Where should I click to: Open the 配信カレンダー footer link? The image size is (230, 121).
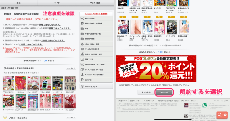[x=135, y=101]
